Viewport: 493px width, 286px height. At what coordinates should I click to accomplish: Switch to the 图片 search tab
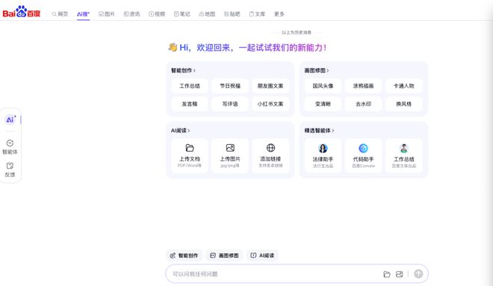coord(107,14)
